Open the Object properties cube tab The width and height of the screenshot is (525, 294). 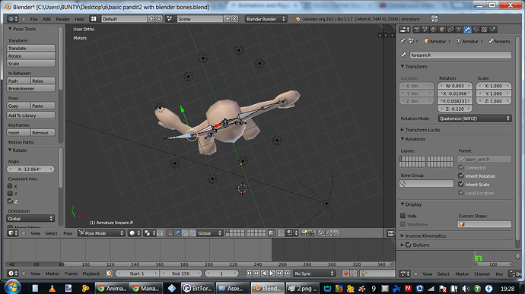tap(442, 30)
